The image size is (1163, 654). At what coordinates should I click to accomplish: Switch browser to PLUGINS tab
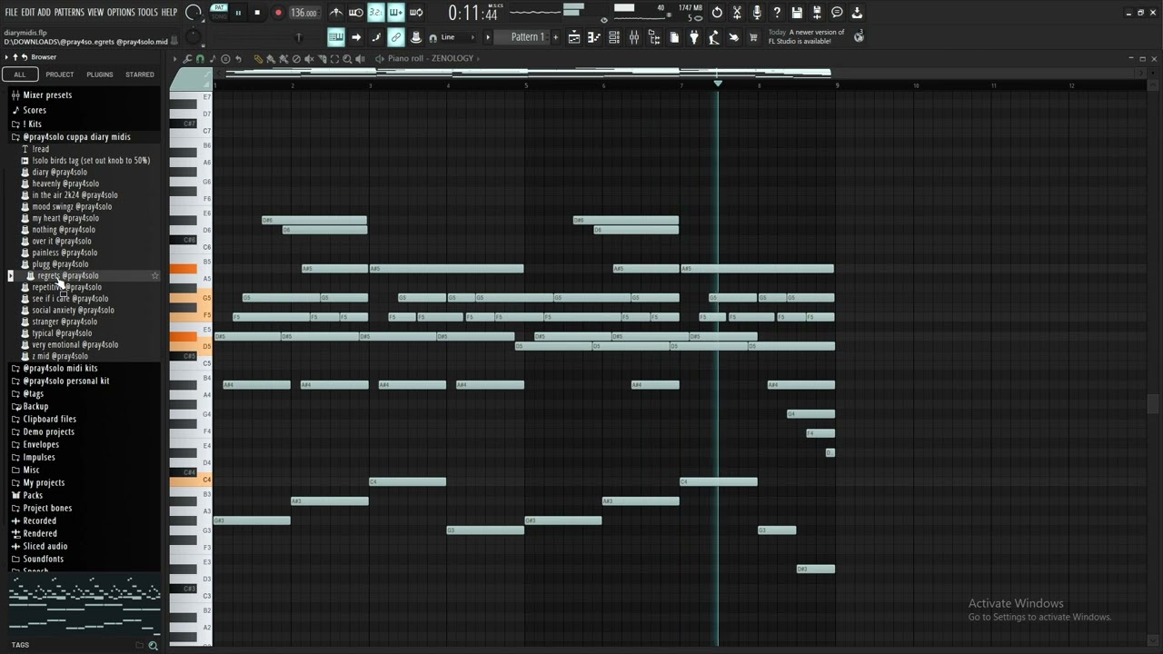tap(100, 74)
